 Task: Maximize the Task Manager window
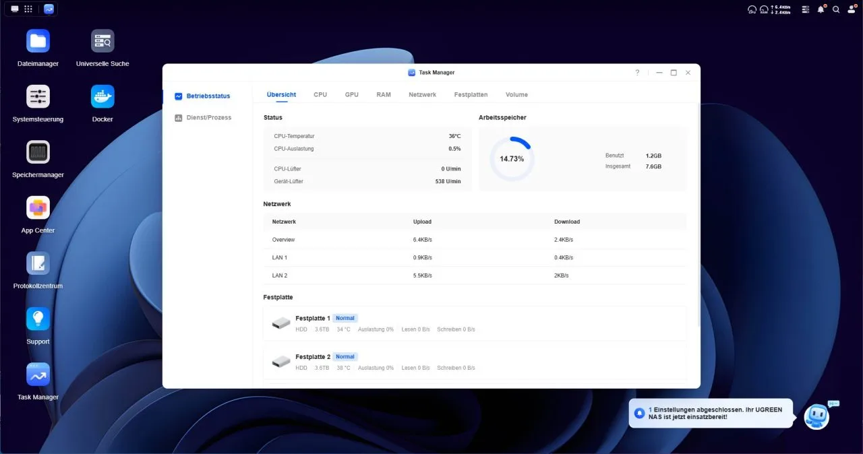coord(674,73)
